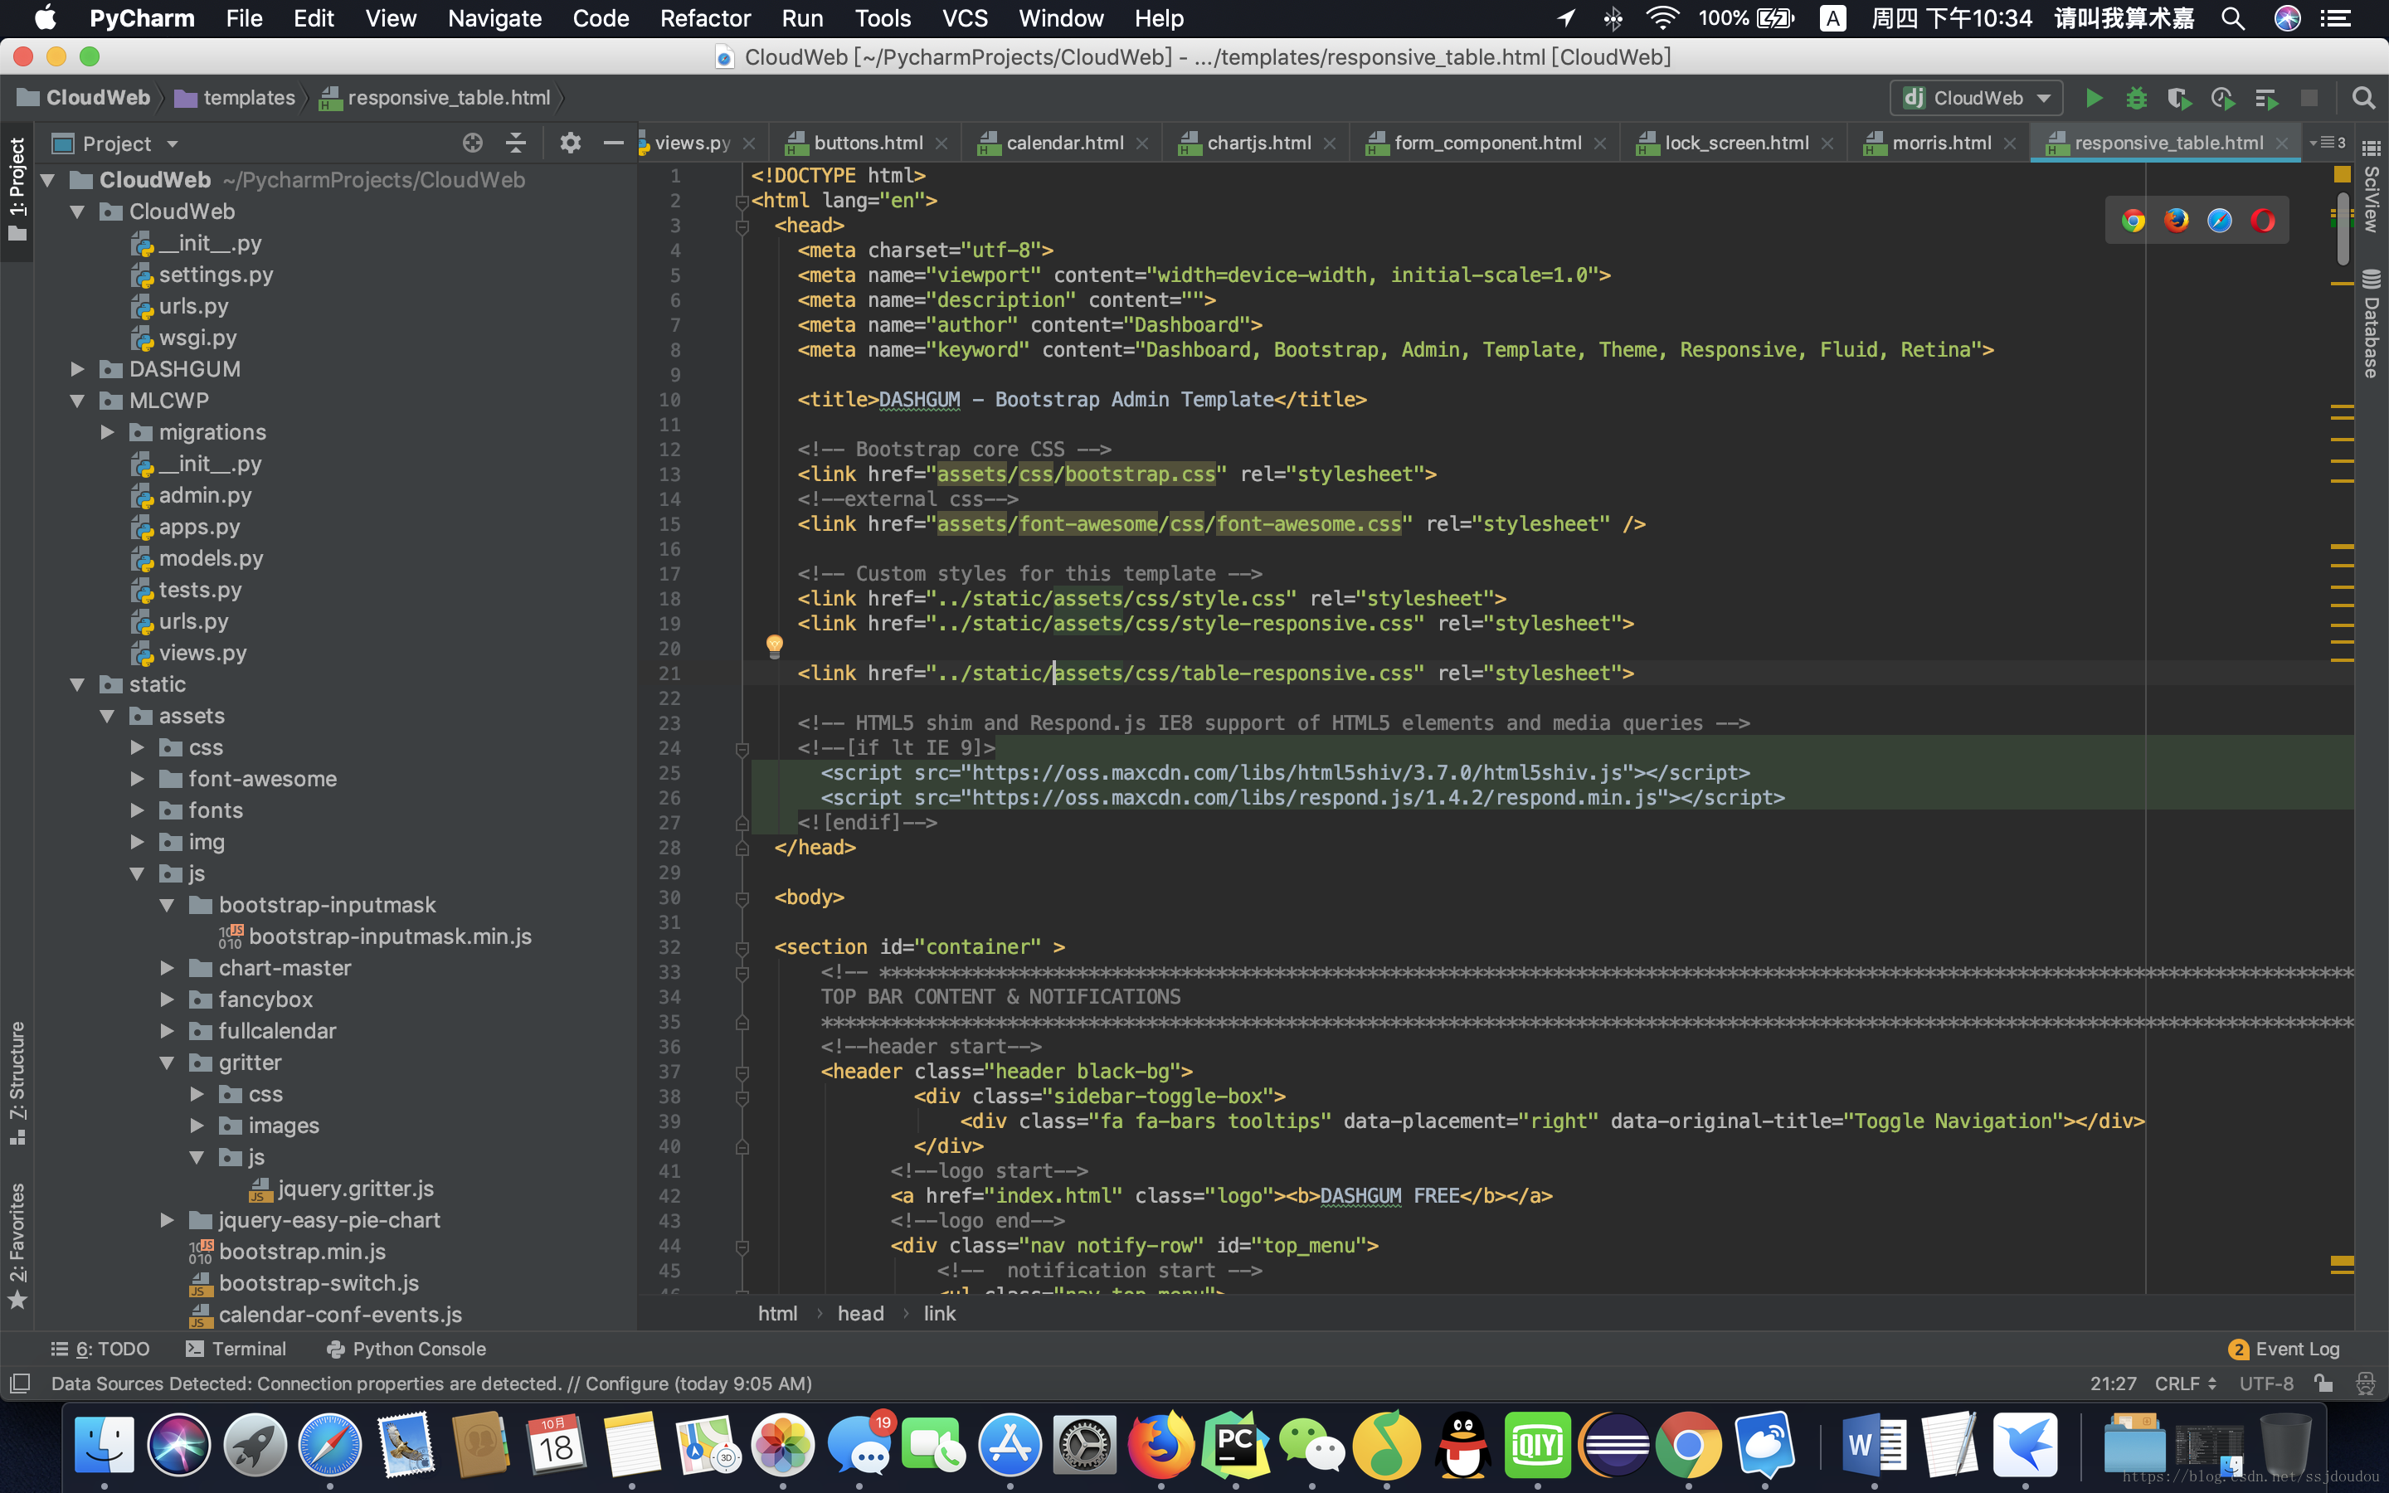Preview page in Firefox browser icon
This screenshot has width=2389, height=1493.
pos(2176,220)
